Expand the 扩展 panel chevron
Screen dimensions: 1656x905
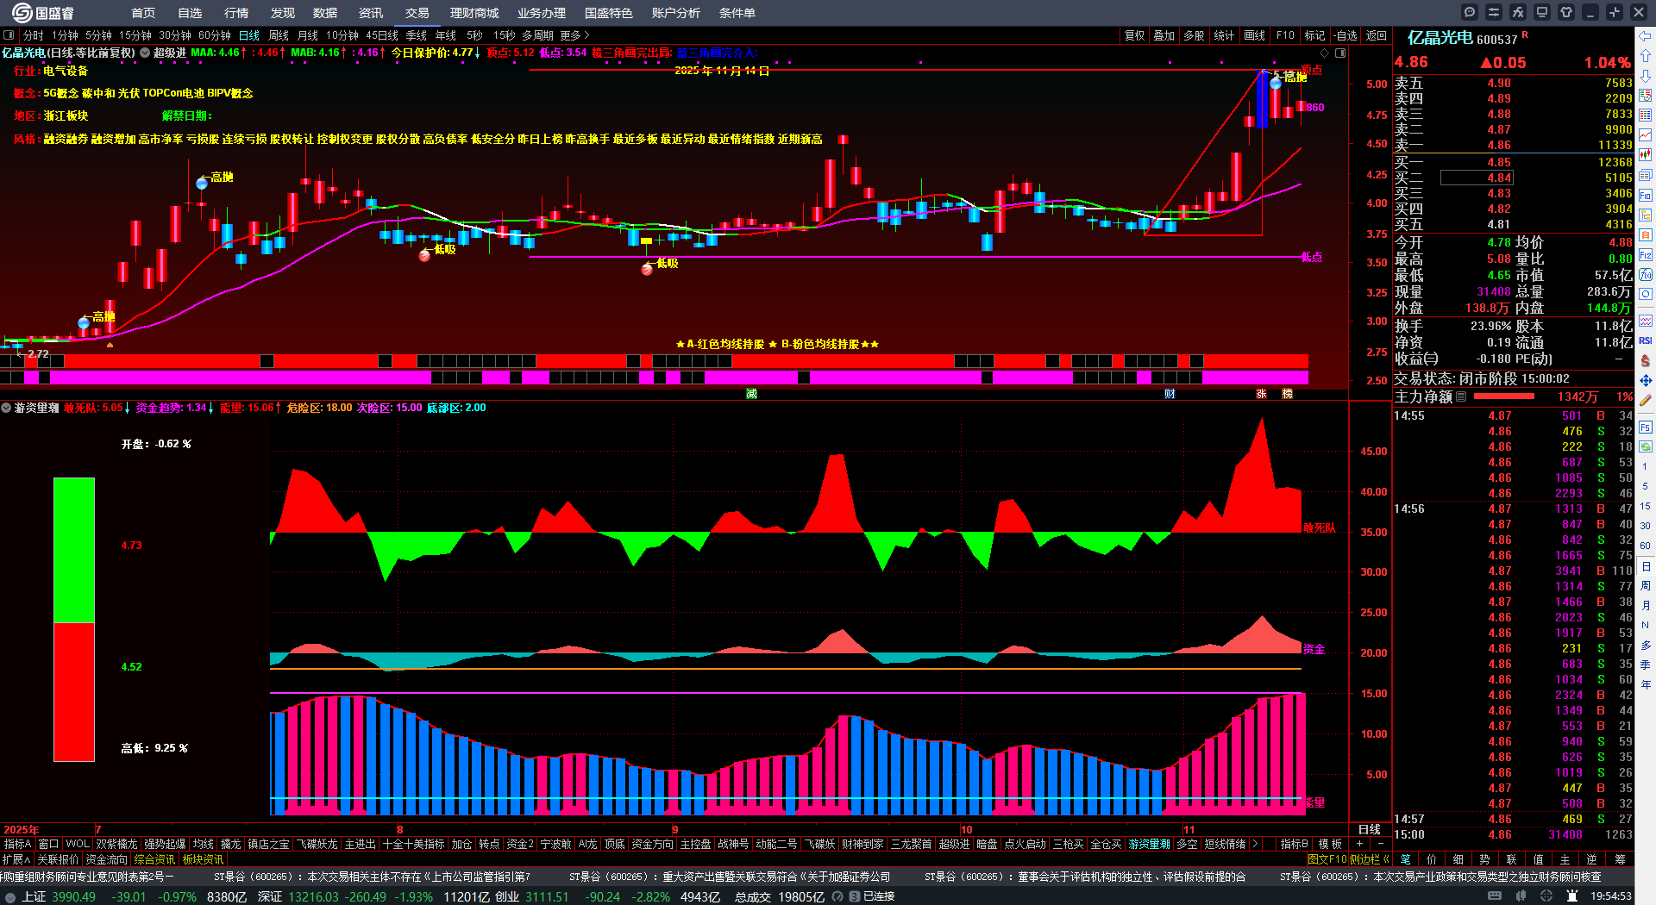pyautogui.click(x=16, y=859)
